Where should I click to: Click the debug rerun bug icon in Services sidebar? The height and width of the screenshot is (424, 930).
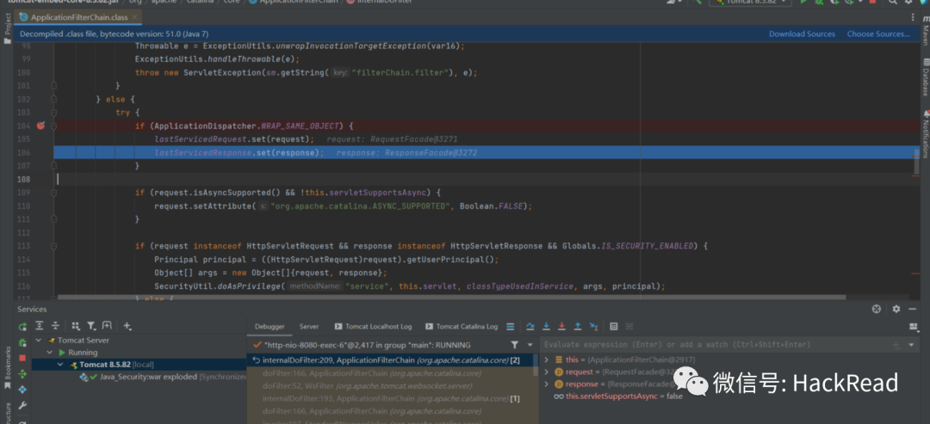pos(22,342)
